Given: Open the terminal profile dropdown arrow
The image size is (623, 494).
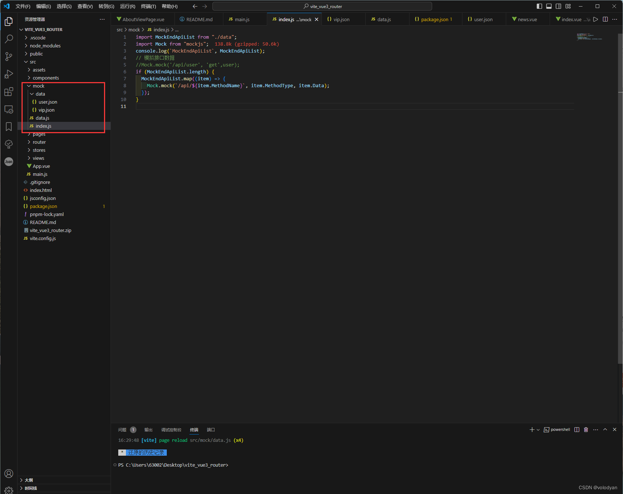Looking at the screenshot, I should tap(538, 429).
